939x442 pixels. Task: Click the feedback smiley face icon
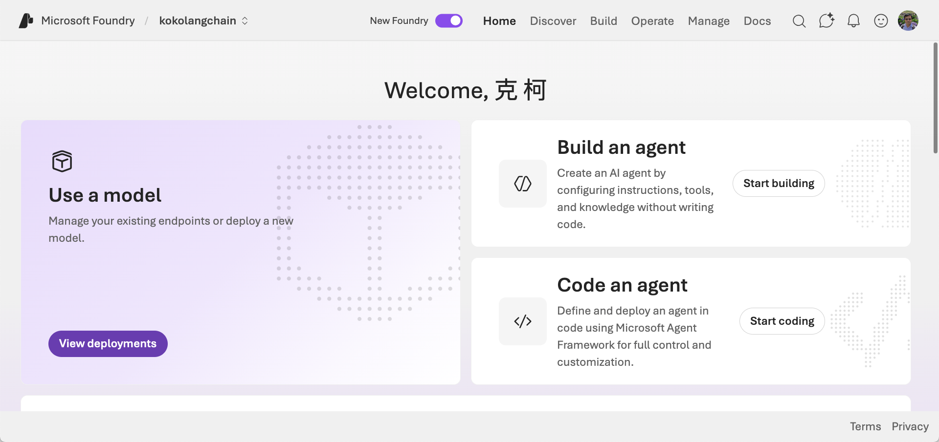881,21
